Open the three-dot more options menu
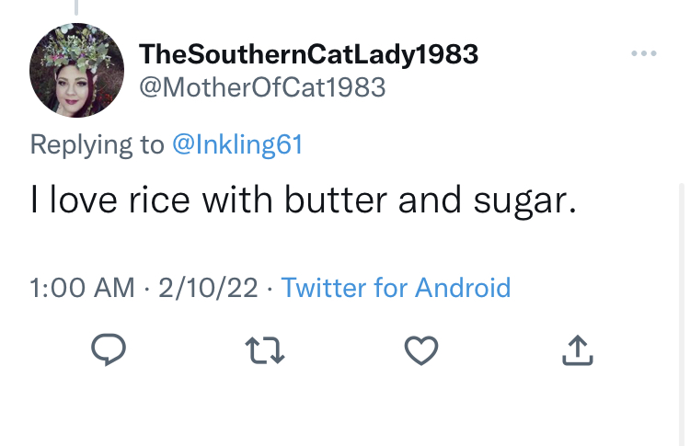This screenshot has width=690, height=446. pos(644,53)
